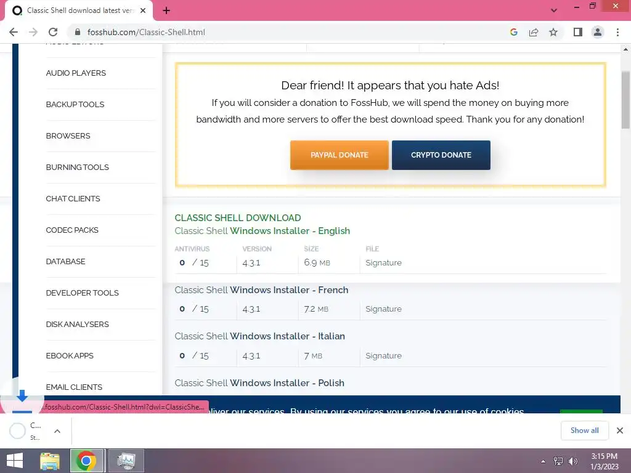Close the downloads bar
Image resolution: width=631 pixels, height=473 pixels.
pos(620,431)
